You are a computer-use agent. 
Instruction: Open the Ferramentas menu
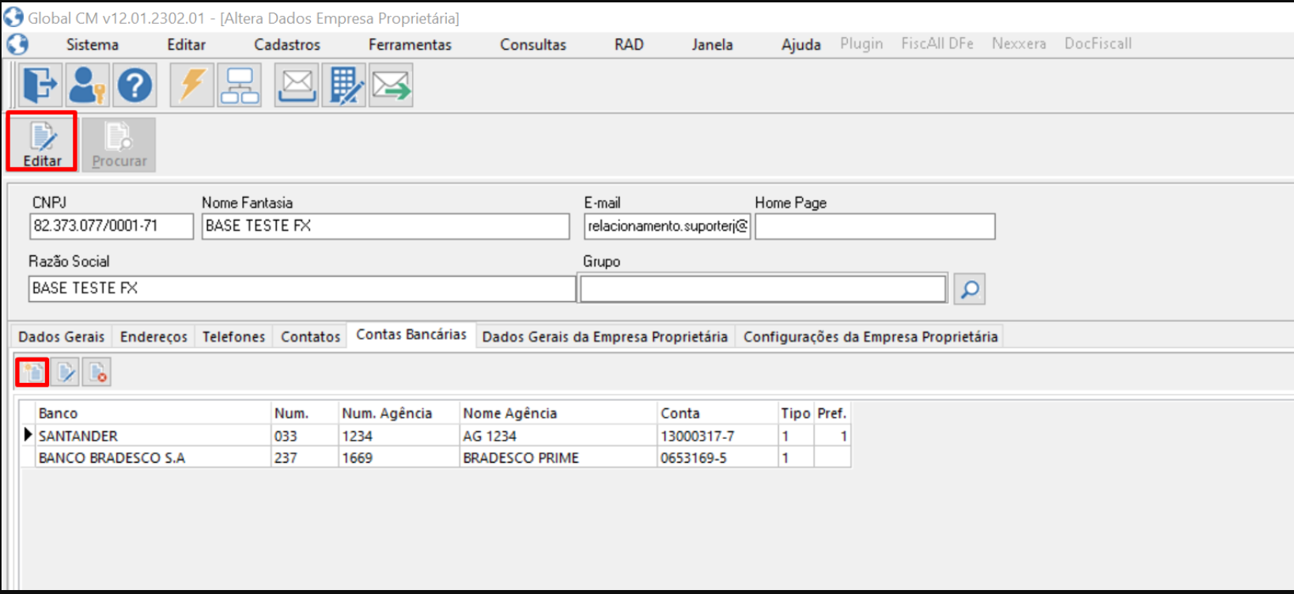point(410,45)
